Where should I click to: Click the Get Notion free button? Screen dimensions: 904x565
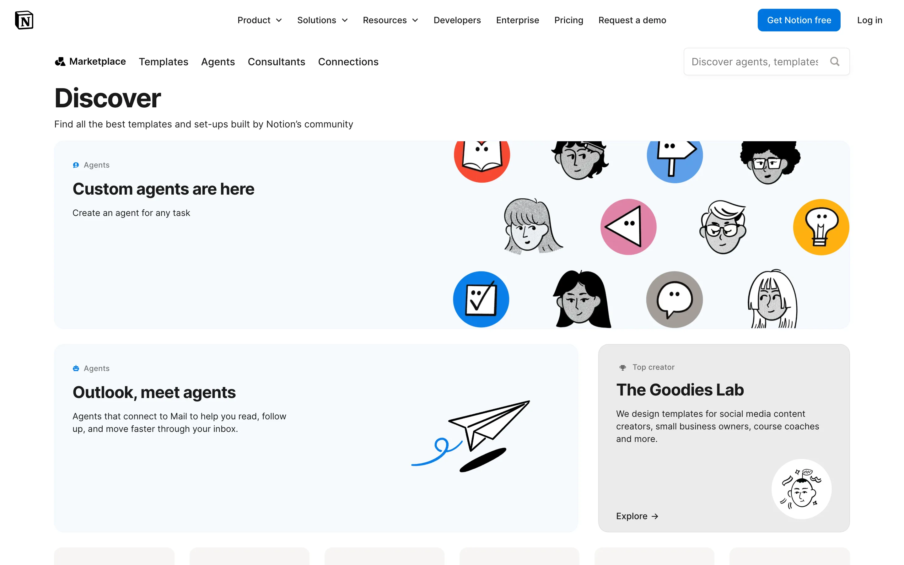(799, 20)
